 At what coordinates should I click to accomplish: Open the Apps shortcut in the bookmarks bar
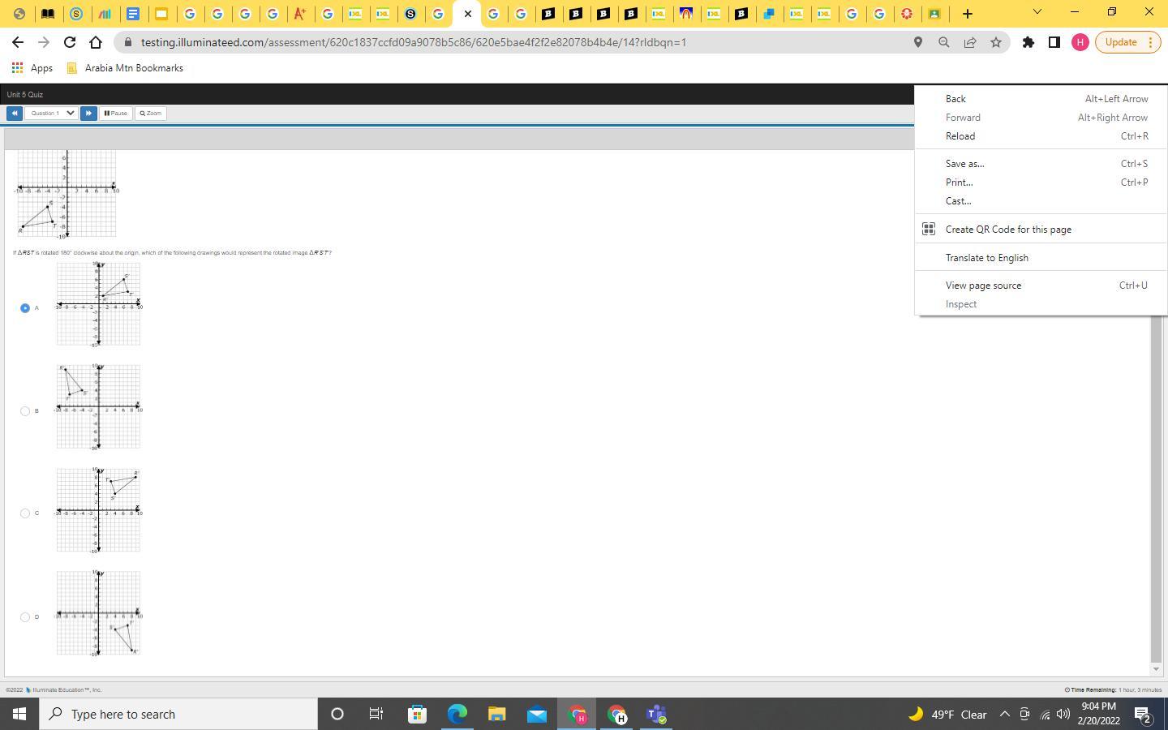coord(32,68)
